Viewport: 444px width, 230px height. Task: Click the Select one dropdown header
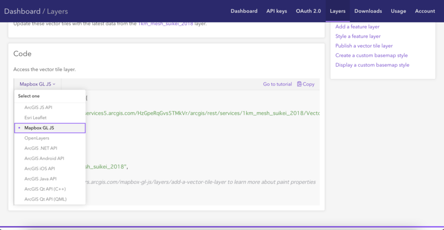[29, 96]
